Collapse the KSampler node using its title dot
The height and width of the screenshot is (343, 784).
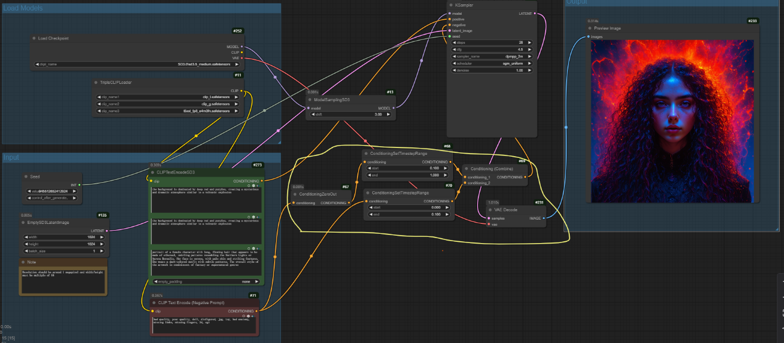pos(451,5)
